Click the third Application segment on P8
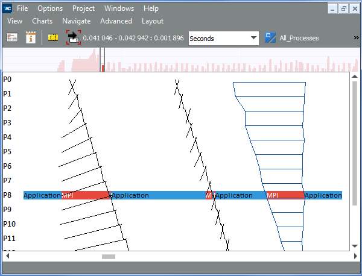 click(x=241, y=195)
